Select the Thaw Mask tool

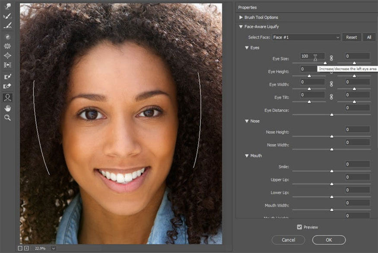pyautogui.click(x=7, y=86)
